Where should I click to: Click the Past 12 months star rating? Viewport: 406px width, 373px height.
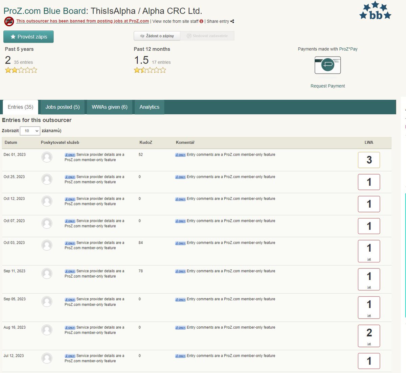coord(150,70)
